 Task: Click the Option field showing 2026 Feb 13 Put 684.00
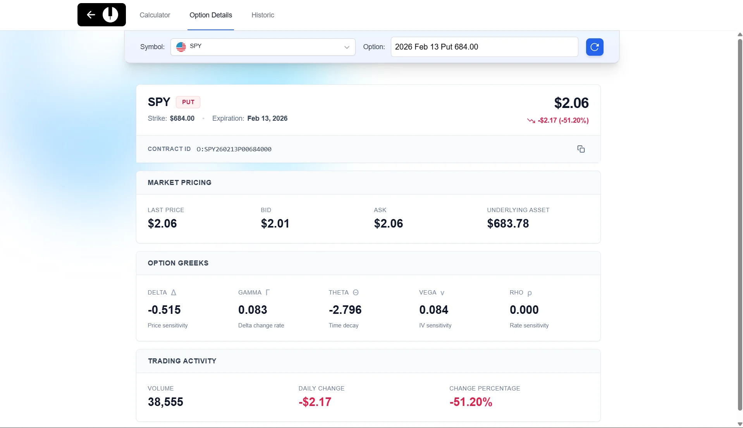(484, 47)
